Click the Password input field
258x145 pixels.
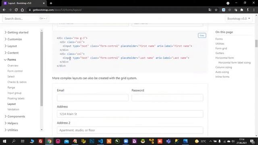(167, 97)
